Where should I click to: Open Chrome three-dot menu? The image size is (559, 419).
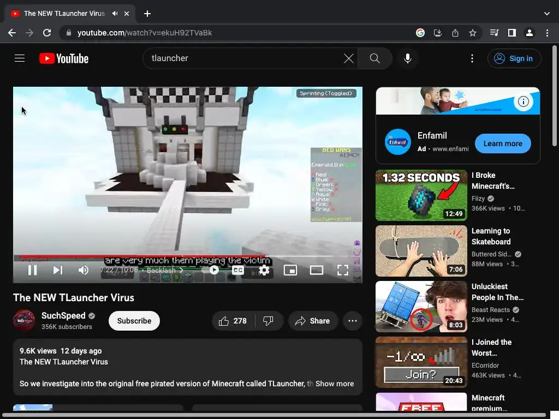click(x=547, y=33)
